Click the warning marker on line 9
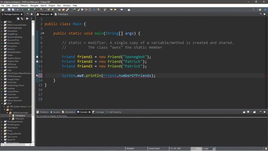The width and height of the screenshot is (268, 151). [x=37, y=57]
